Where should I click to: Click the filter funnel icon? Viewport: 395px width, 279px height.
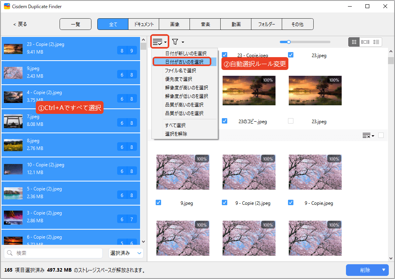(175, 42)
